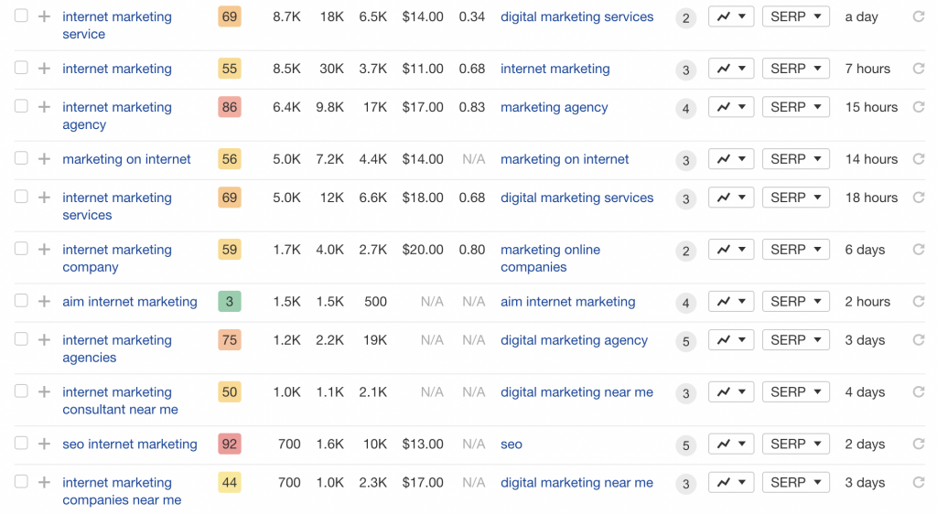937x514 pixels.
Task: Click plus icon for 'internet marketing company'
Action: [x=44, y=250]
